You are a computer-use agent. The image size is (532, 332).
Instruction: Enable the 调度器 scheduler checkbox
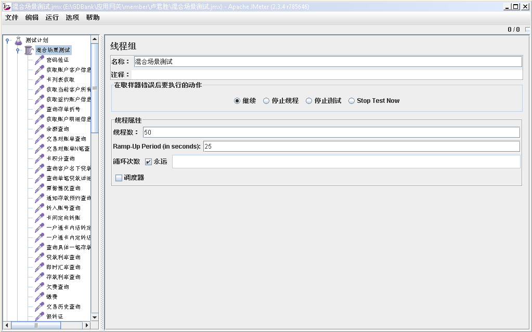tap(119, 178)
